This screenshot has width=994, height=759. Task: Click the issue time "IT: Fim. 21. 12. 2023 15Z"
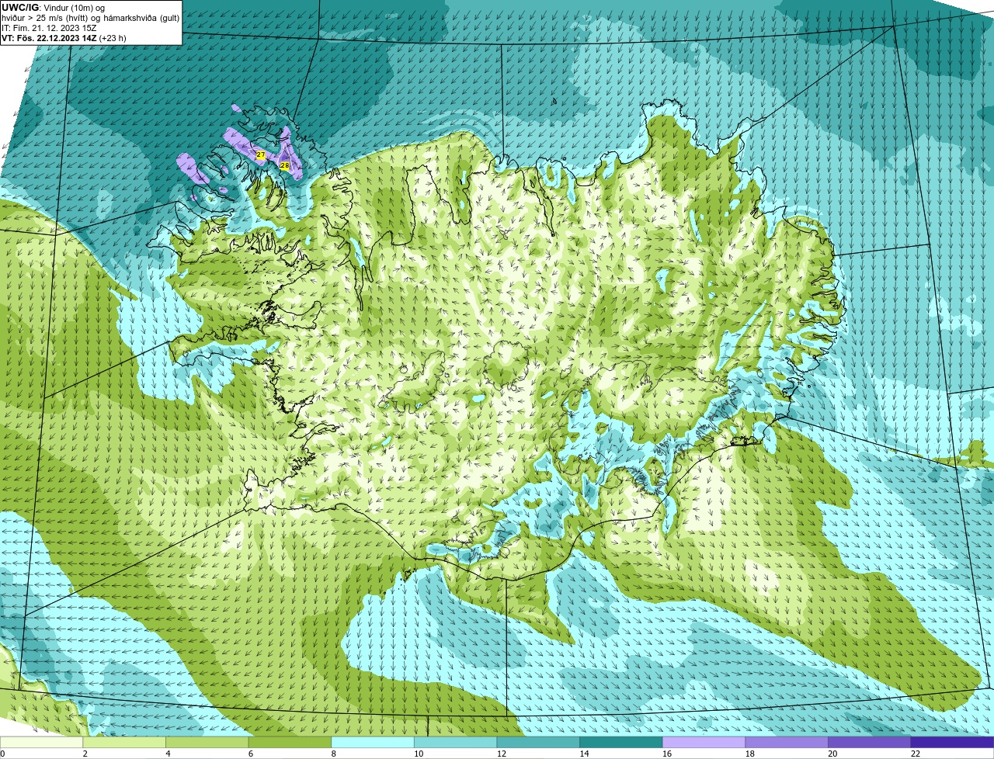[x=49, y=27]
